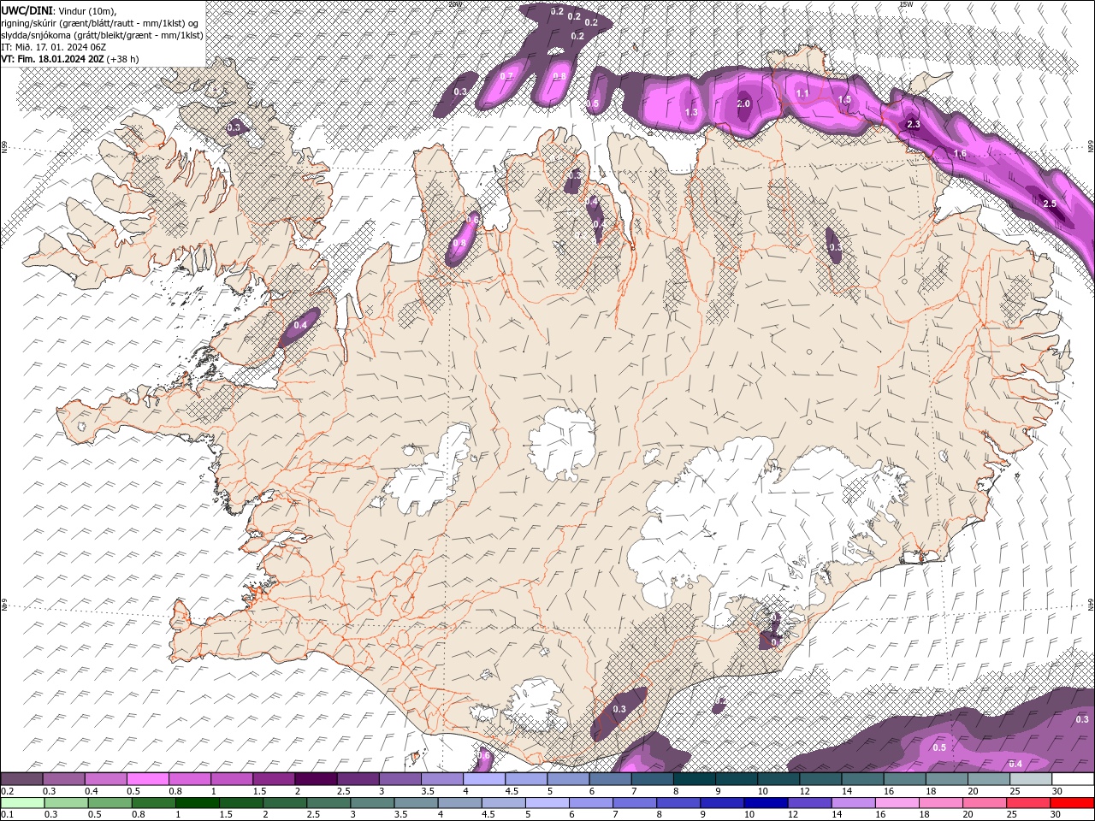Click the 'VT: Fim. 18.01.2024 20Z' valid time
1095x821 pixels.
click(x=53, y=59)
